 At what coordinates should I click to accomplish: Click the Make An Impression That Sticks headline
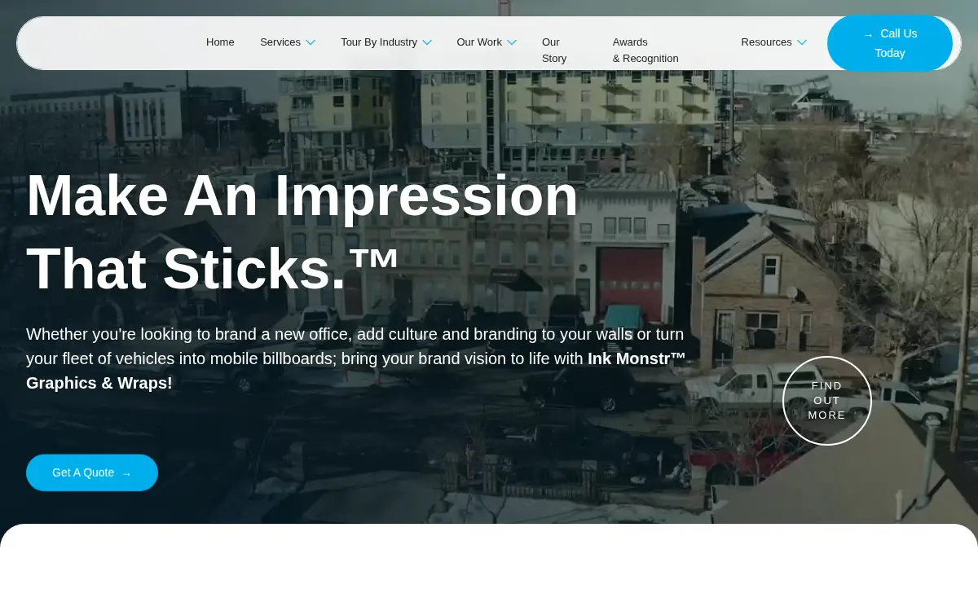click(302, 232)
